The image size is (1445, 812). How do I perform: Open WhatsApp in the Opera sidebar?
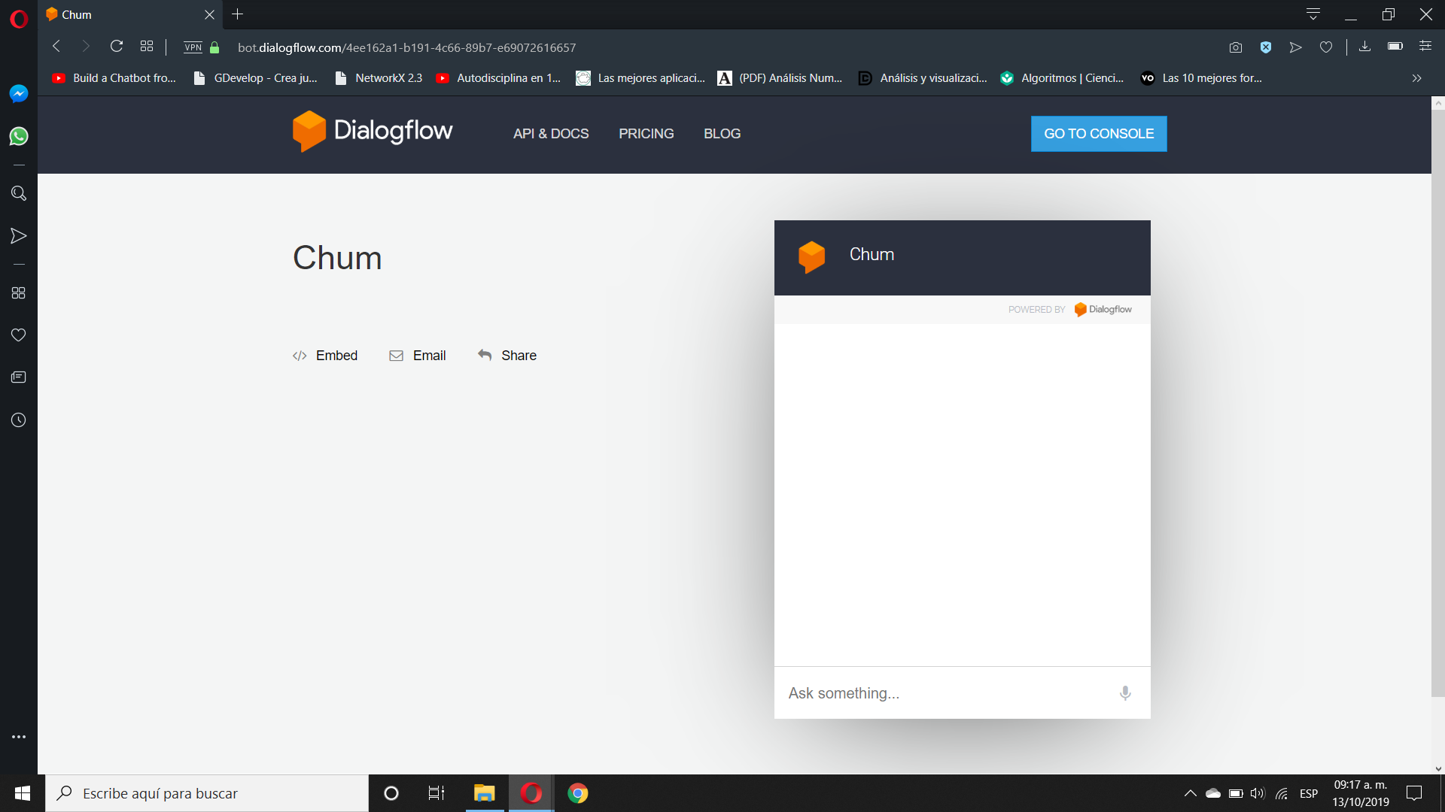[19, 136]
